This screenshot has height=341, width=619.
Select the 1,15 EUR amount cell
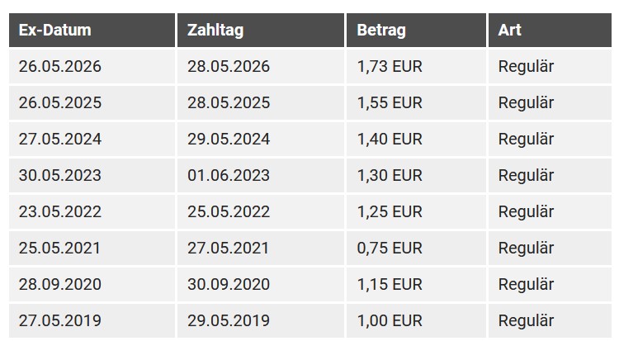pos(416,285)
